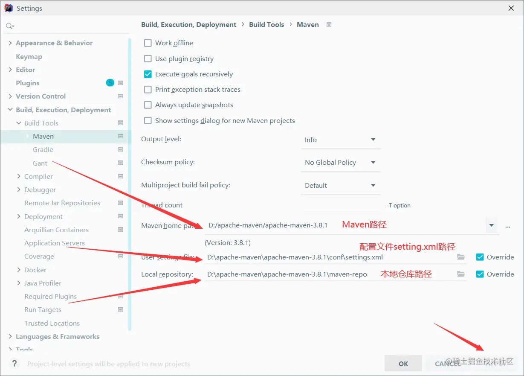The width and height of the screenshot is (524, 376).
Task: Click the project-level icon on Maven tree row
Action: pos(121,136)
